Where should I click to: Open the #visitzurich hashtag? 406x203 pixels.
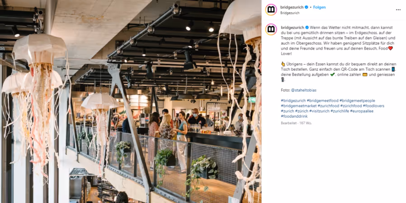tap(319, 111)
